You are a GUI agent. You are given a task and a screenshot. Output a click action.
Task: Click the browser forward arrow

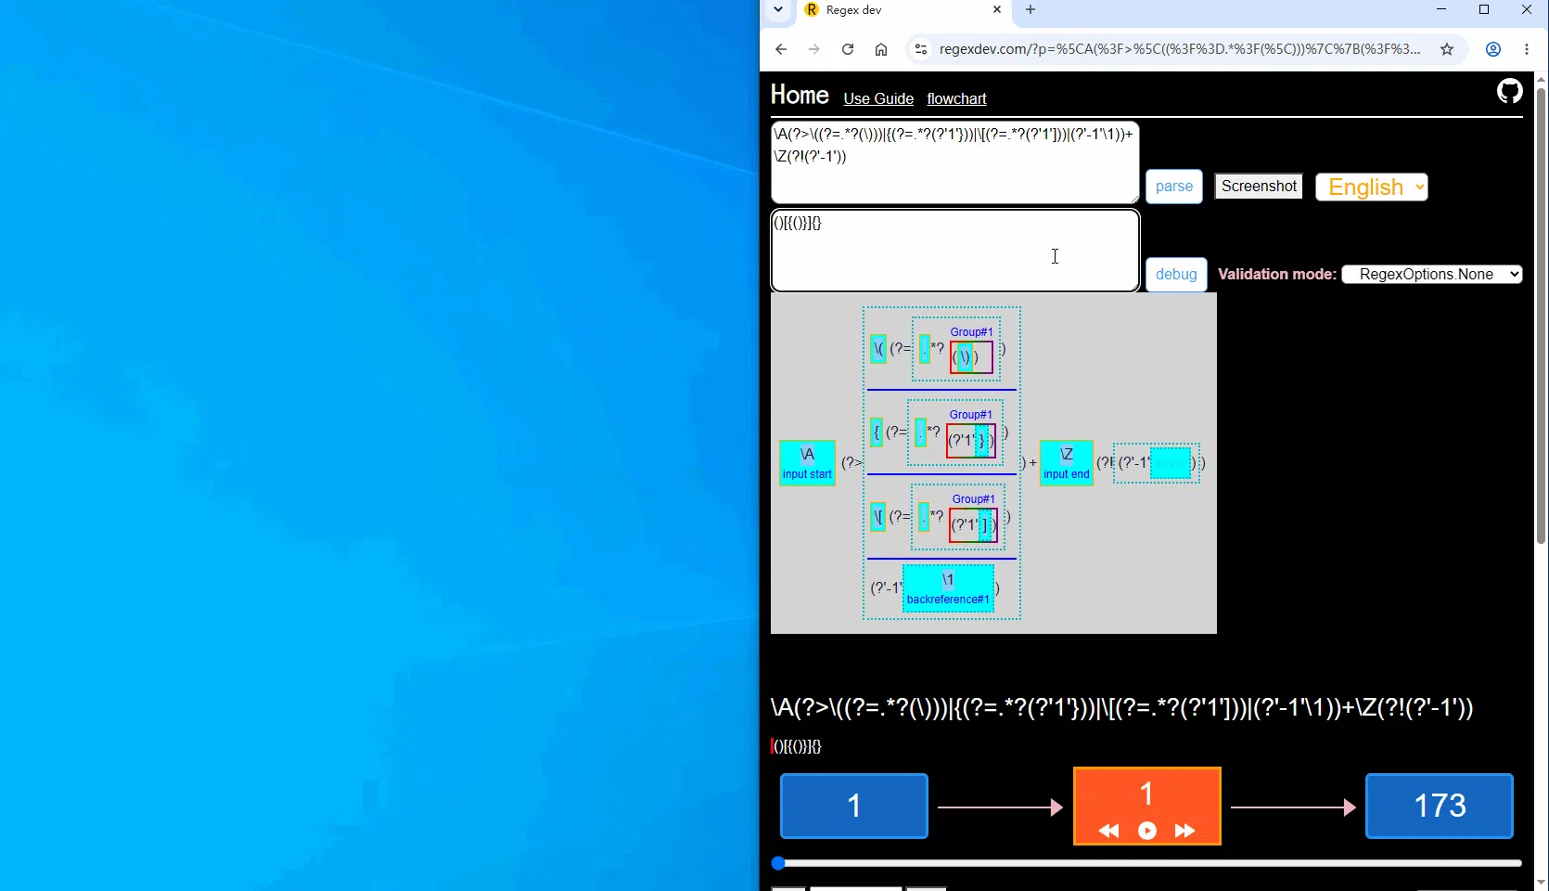coord(814,49)
